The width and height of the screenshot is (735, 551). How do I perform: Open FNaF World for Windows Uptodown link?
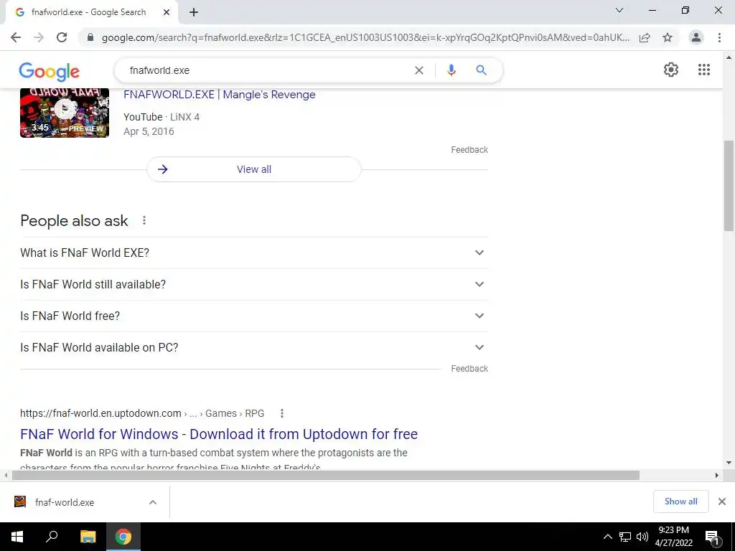tap(219, 434)
